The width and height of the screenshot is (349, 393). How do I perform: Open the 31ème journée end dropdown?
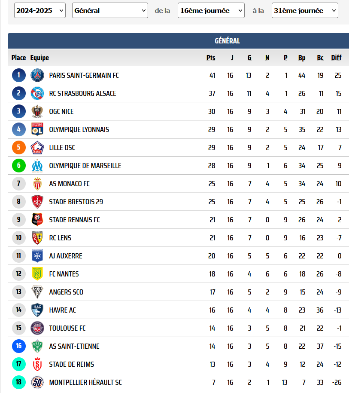pos(305,10)
